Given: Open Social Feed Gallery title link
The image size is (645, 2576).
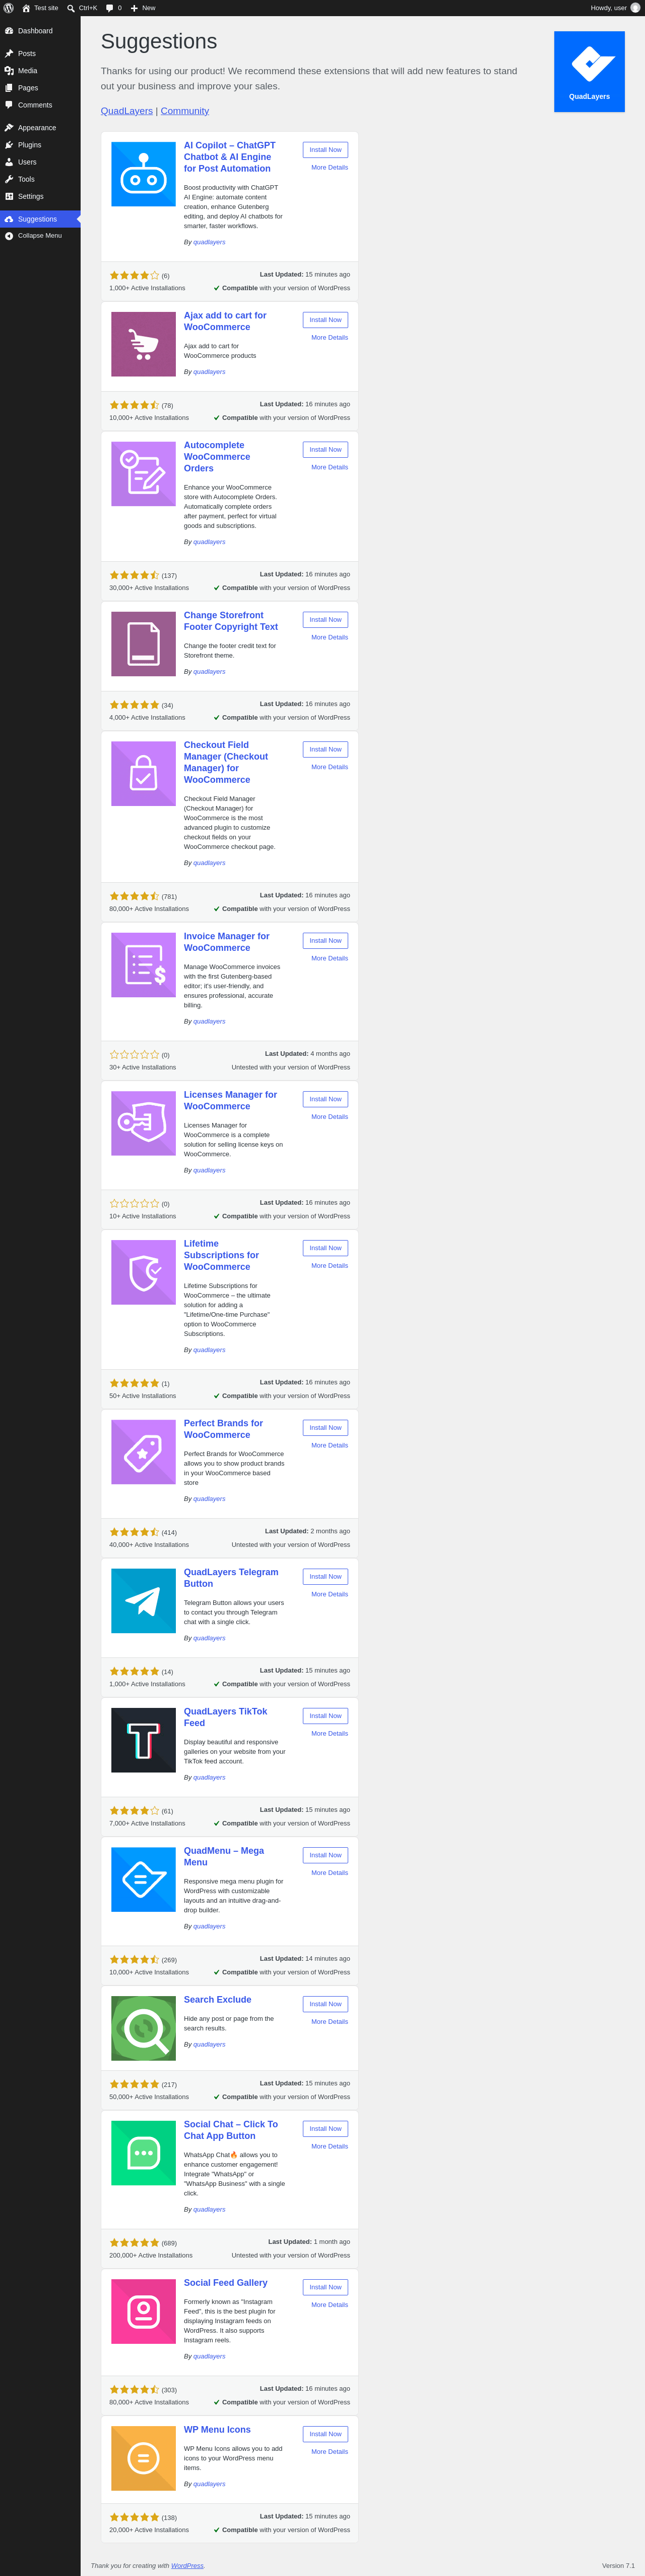Looking at the screenshot, I should [x=226, y=2283].
